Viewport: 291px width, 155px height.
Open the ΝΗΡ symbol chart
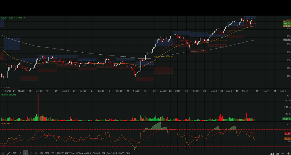[115, 153]
